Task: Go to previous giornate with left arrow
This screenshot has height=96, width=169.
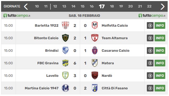Action: [26, 7]
